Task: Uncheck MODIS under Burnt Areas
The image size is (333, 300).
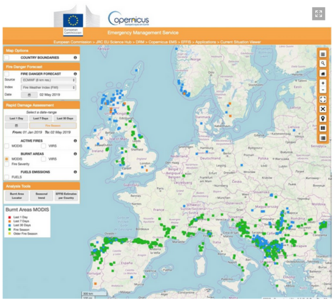Action: point(7,158)
